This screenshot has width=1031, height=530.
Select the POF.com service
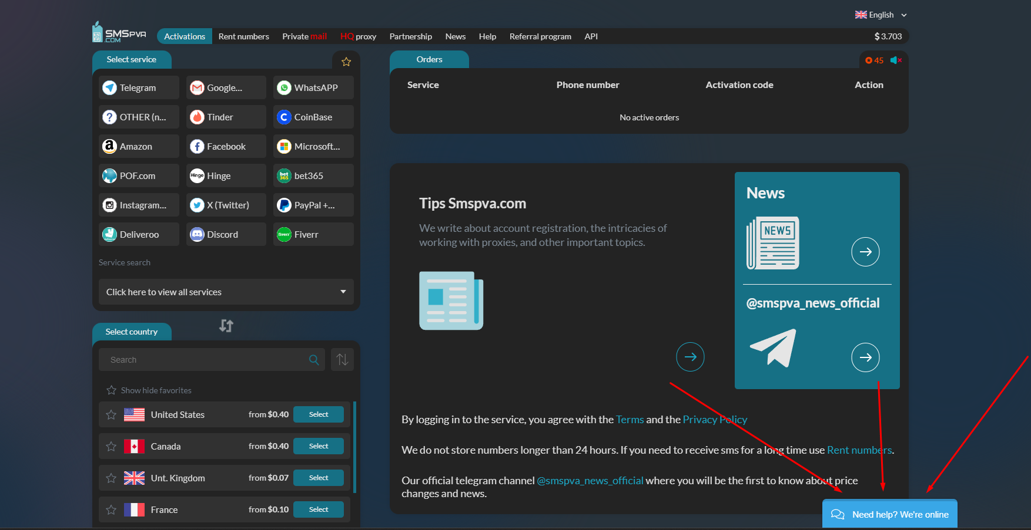pos(139,175)
